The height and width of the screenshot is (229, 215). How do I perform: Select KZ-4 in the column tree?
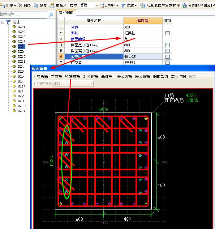coord(22,111)
